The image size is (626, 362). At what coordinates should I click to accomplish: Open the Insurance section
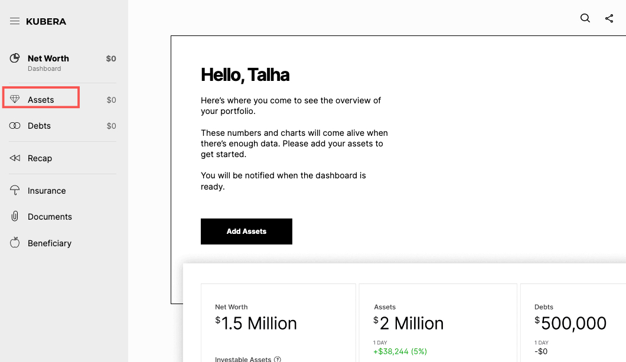[47, 190]
